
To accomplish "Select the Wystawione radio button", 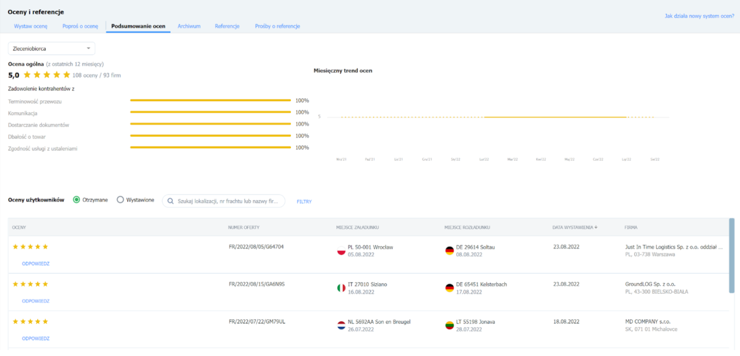I will (x=120, y=200).
